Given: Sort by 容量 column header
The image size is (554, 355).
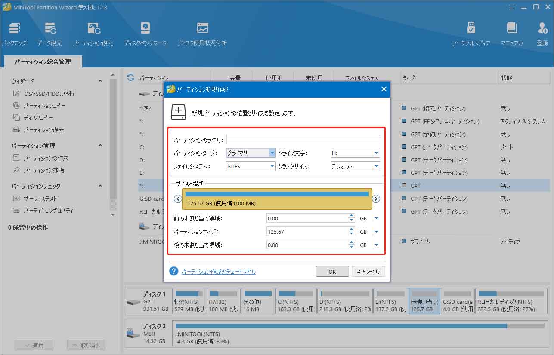Looking at the screenshot, I should pos(235,78).
